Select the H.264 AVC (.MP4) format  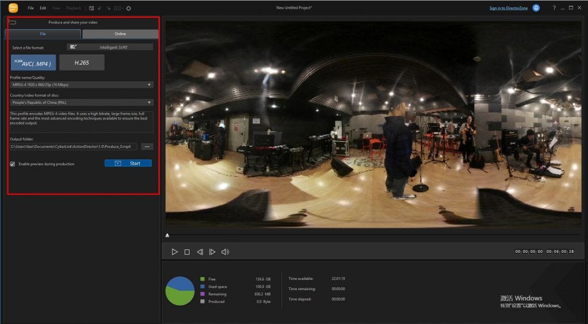point(33,63)
